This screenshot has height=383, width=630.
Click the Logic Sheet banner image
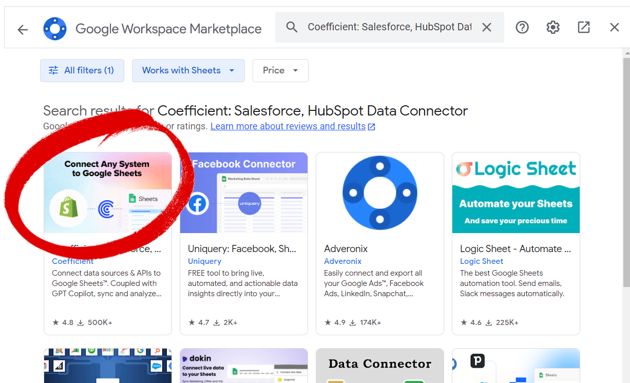[516, 193]
